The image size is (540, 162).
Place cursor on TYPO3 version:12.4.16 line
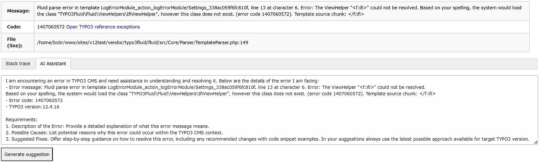coord(33,107)
